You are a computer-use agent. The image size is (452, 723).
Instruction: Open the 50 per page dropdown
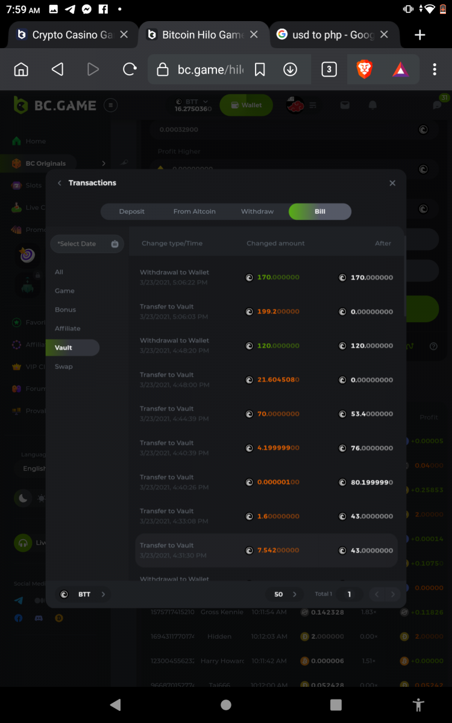[284, 594]
